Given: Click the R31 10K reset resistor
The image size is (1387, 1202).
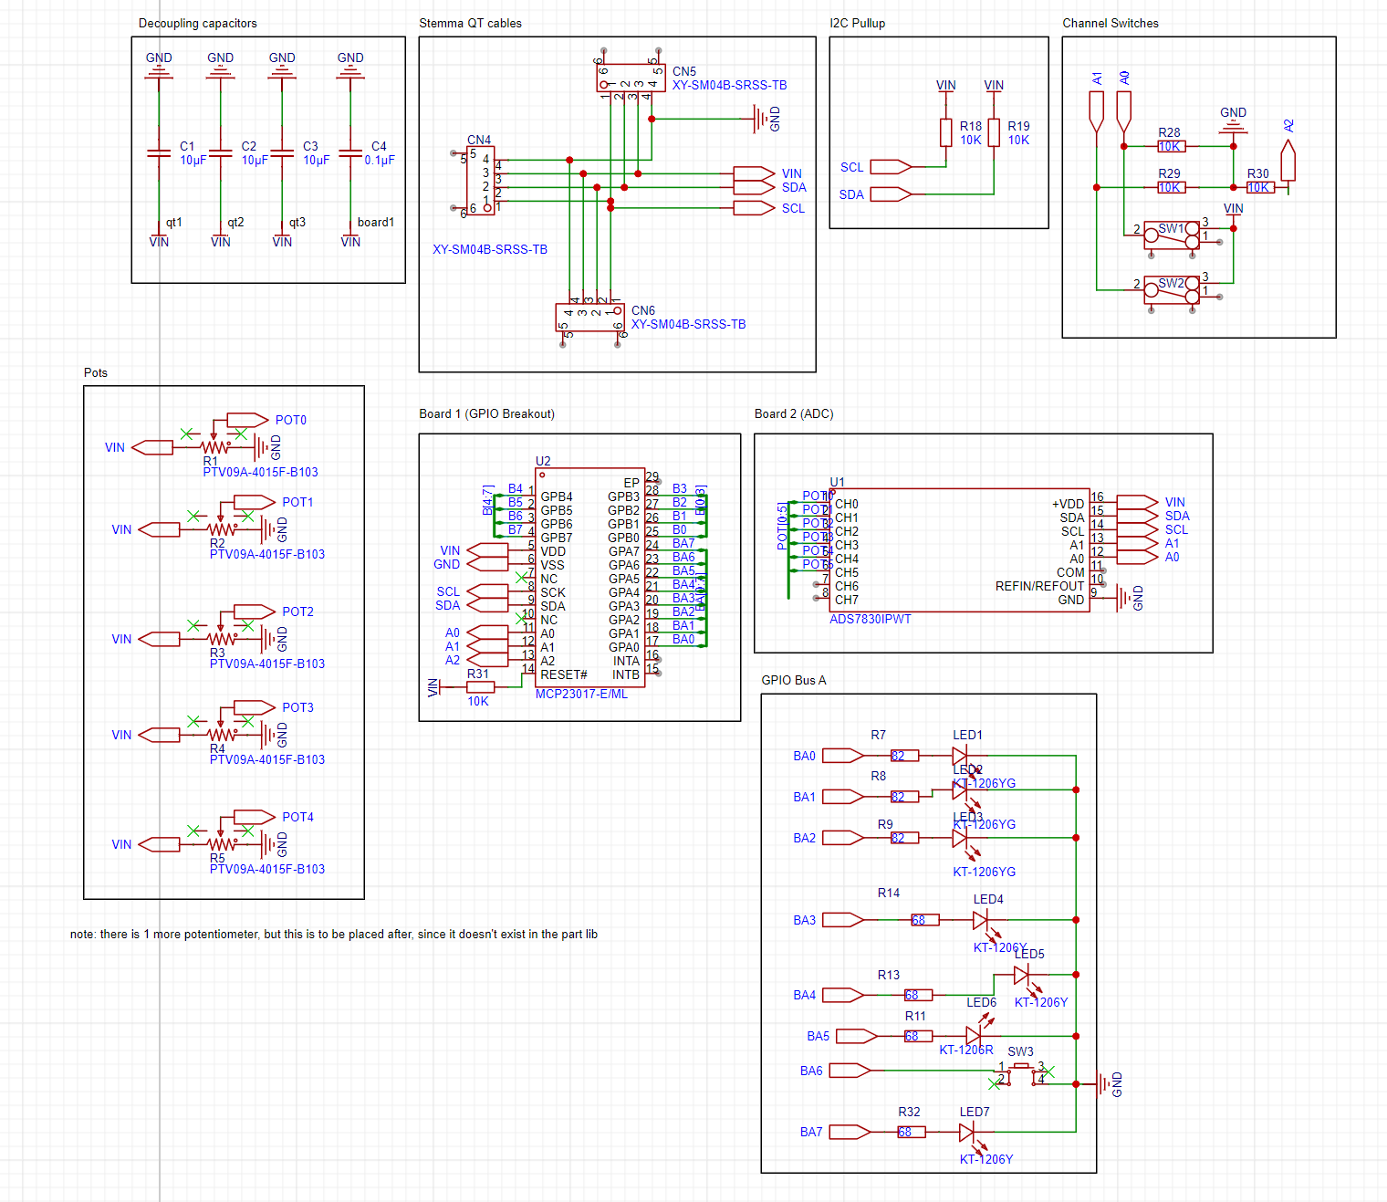Looking at the screenshot, I should pos(480,687).
